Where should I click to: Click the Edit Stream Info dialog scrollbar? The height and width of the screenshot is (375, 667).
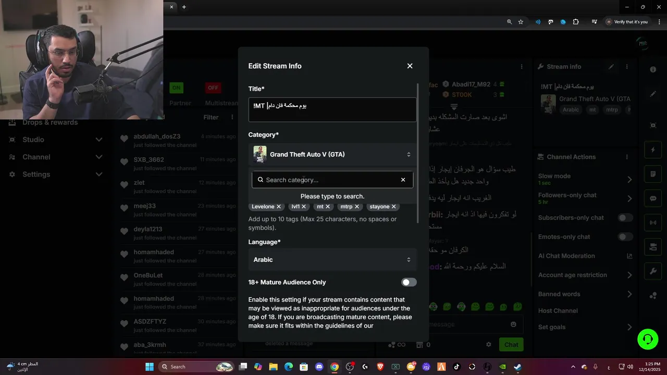pyautogui.click(x=418, y=154)
